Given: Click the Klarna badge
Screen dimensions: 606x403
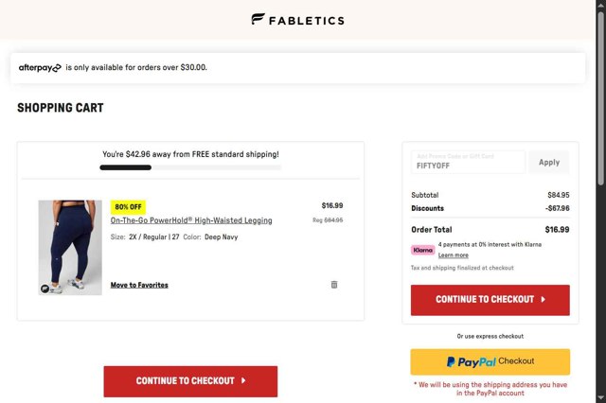Looking at the screenshot, I should pos(423,250).
